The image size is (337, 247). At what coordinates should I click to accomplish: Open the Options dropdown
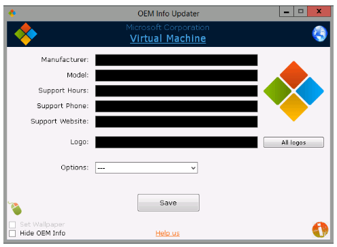(x=146, y=167)
